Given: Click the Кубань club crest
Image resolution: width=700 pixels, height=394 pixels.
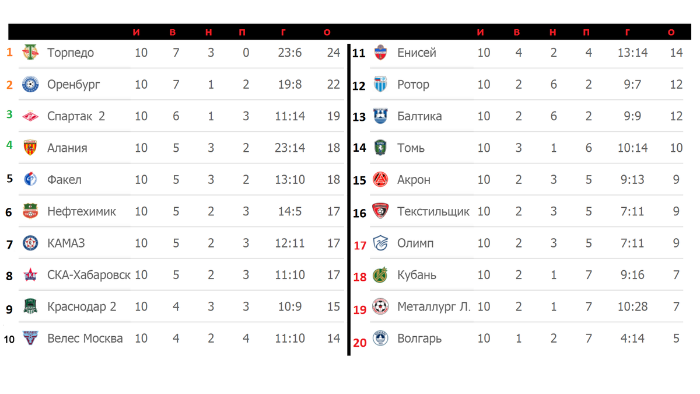Looking at the screenshot, I should click(380, 275).
